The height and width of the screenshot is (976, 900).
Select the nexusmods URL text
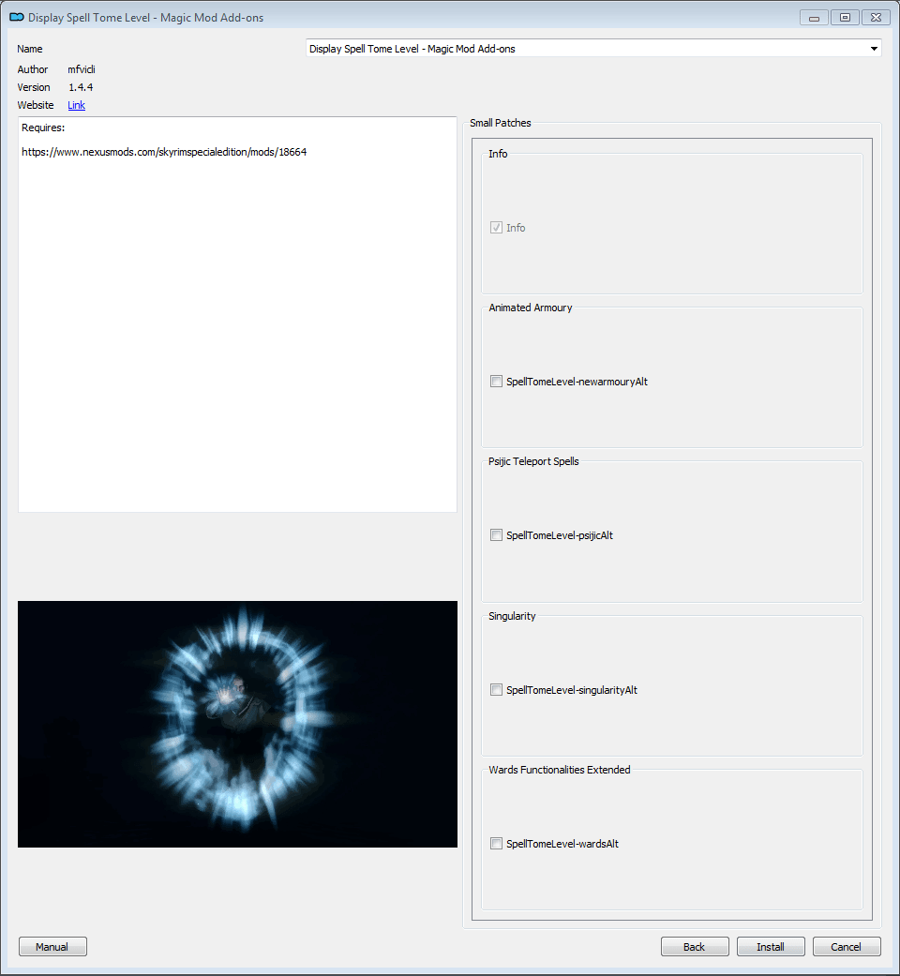pos(164,152)
